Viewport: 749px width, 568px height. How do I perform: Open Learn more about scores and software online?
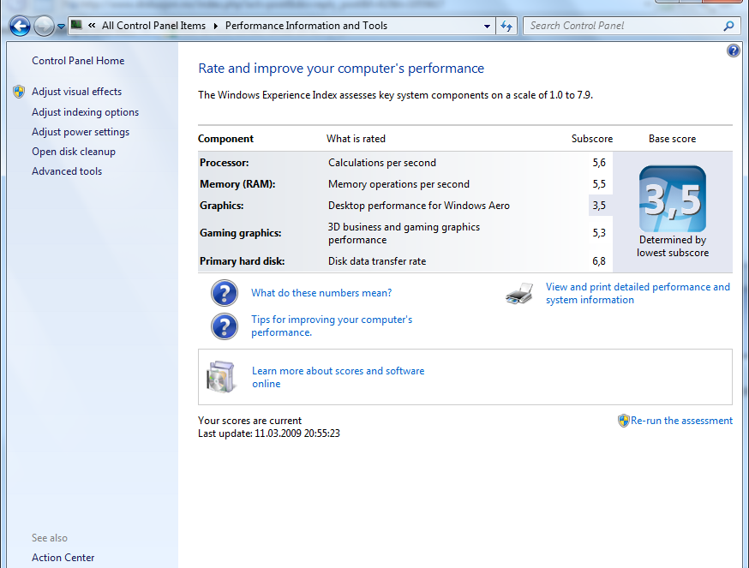(338, 377)
